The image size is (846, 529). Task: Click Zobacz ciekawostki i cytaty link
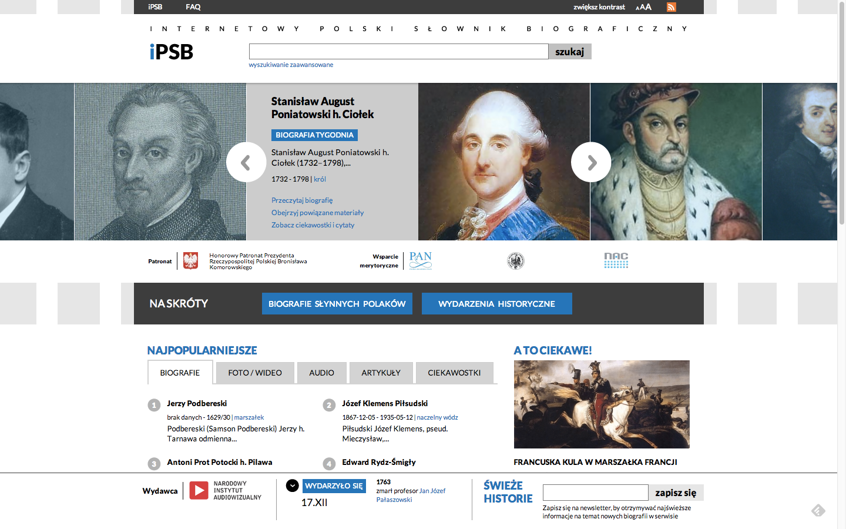(313, 225)
